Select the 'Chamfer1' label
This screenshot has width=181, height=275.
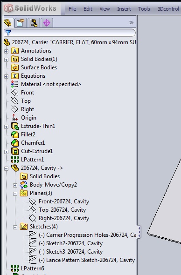point(33,143)
